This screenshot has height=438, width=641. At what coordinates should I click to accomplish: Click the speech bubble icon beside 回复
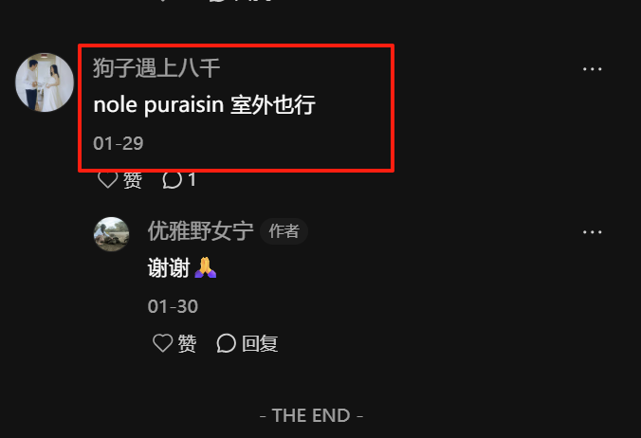point(226,343)
